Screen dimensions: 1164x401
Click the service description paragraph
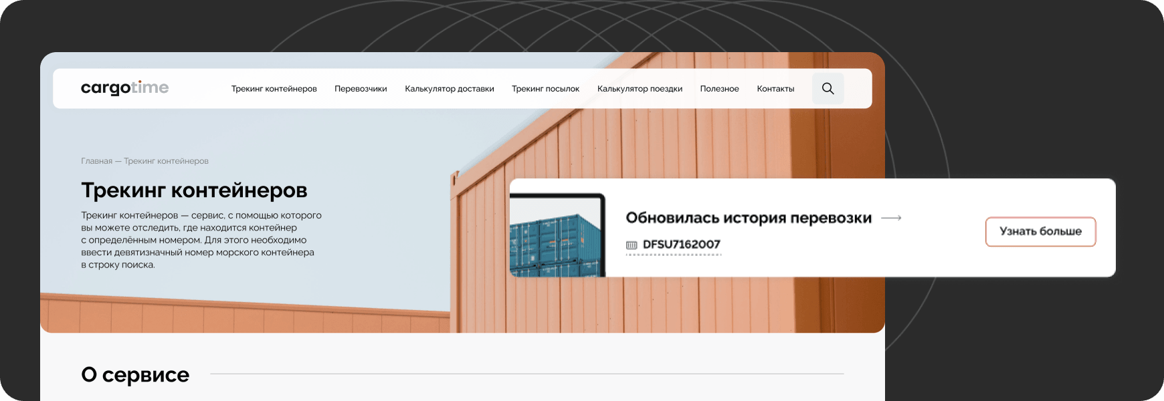(x=201, y=240)
